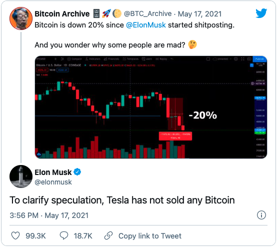The width and height of the screenshot is (277, 247).
Task: Click the Elon Musk display name
Action: (x=53, y=172)
